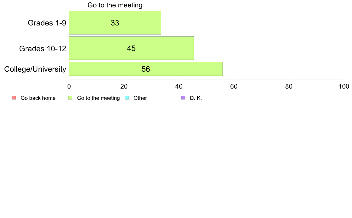This screenshot has height=218, width=352.
Task: Click the 0 tick label on axis
Action: point(69,86)
